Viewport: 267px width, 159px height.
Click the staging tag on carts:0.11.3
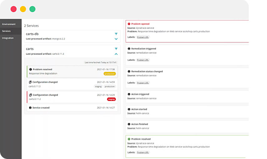pyautogui.click(x=98, y=86)
